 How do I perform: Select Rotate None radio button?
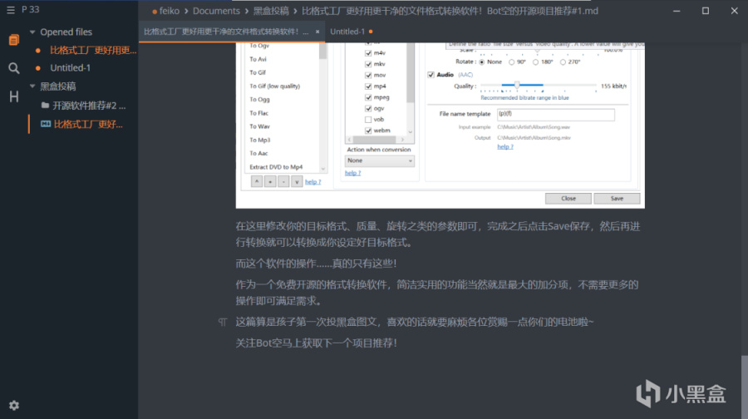pyautogui.click(x=482, y=62)
